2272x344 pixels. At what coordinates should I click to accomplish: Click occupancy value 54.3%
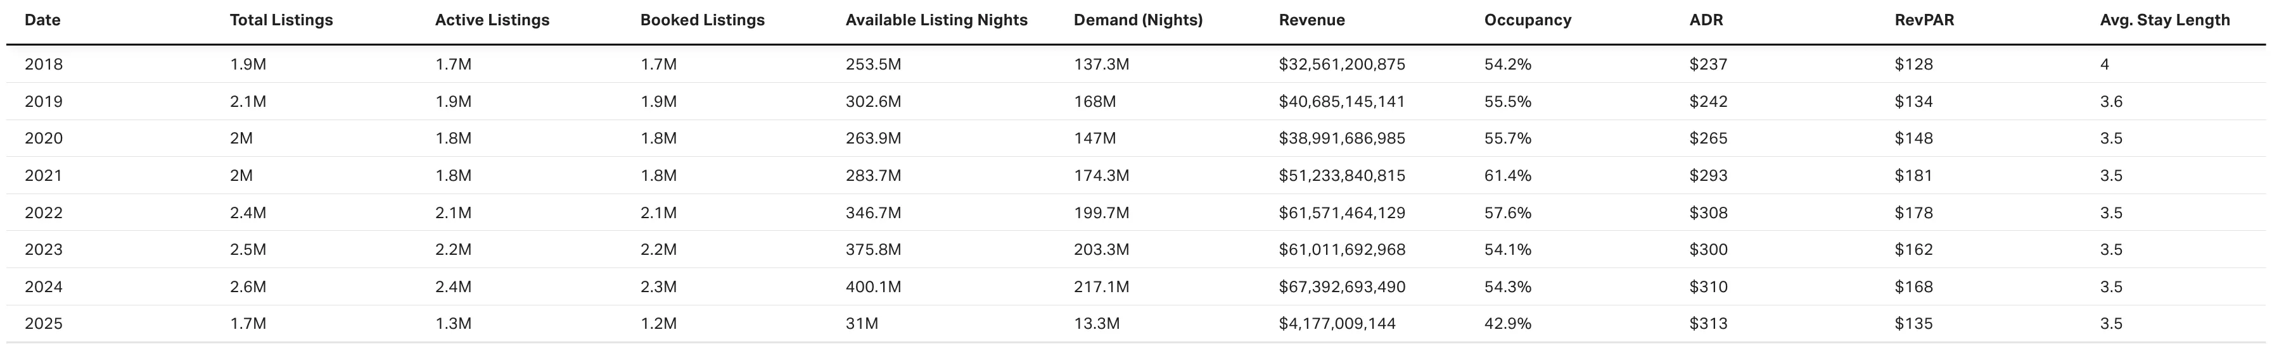coord(1507,287)
